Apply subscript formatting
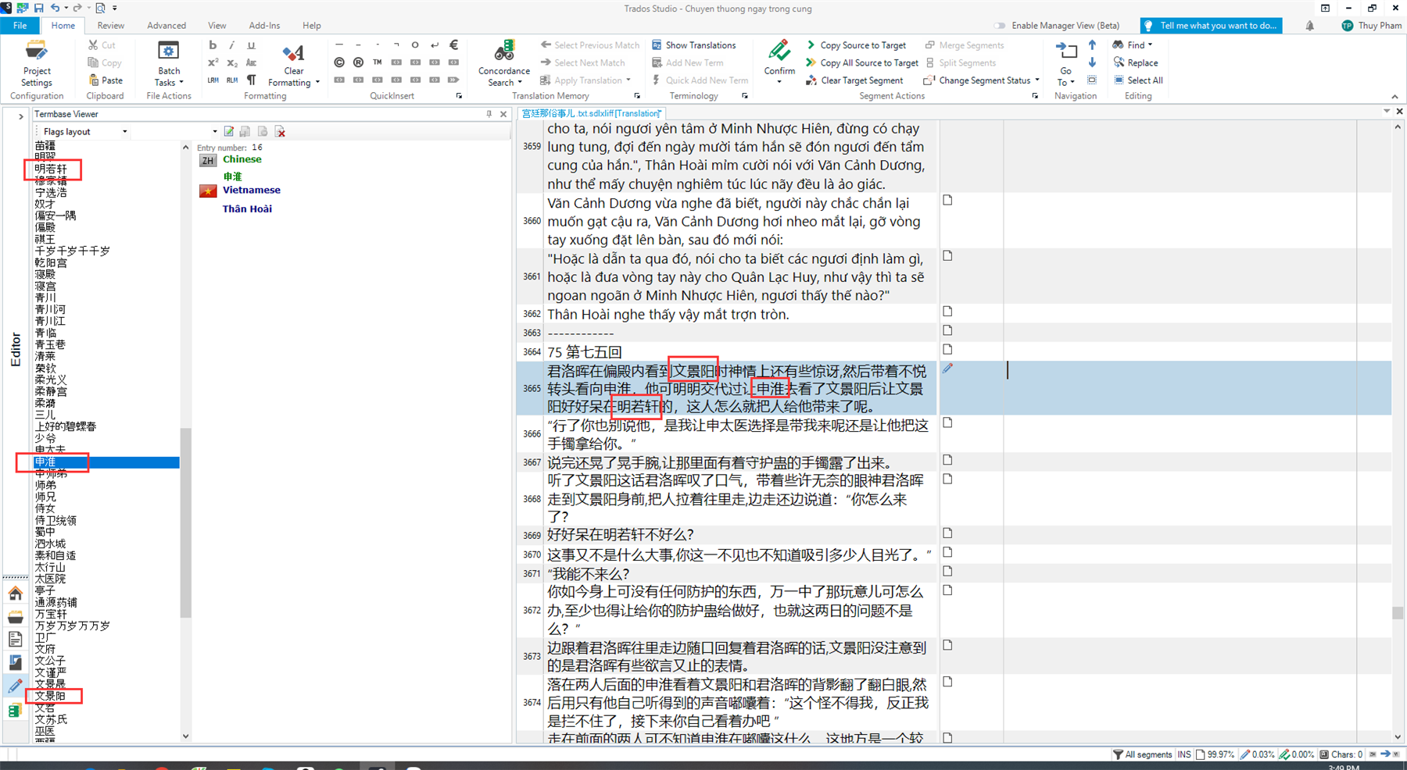Viewport: 1407px width, 770px height. (x=232, y=62)
